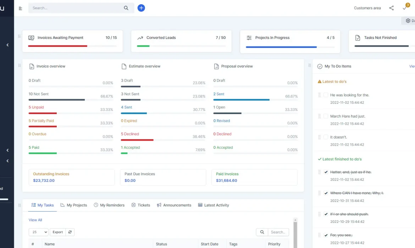Click the View All link under My Tasks

point(35,220)
